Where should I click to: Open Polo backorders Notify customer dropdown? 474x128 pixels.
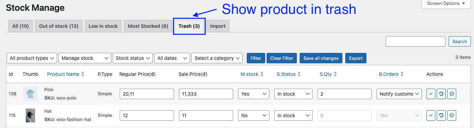tap(399, 94)
